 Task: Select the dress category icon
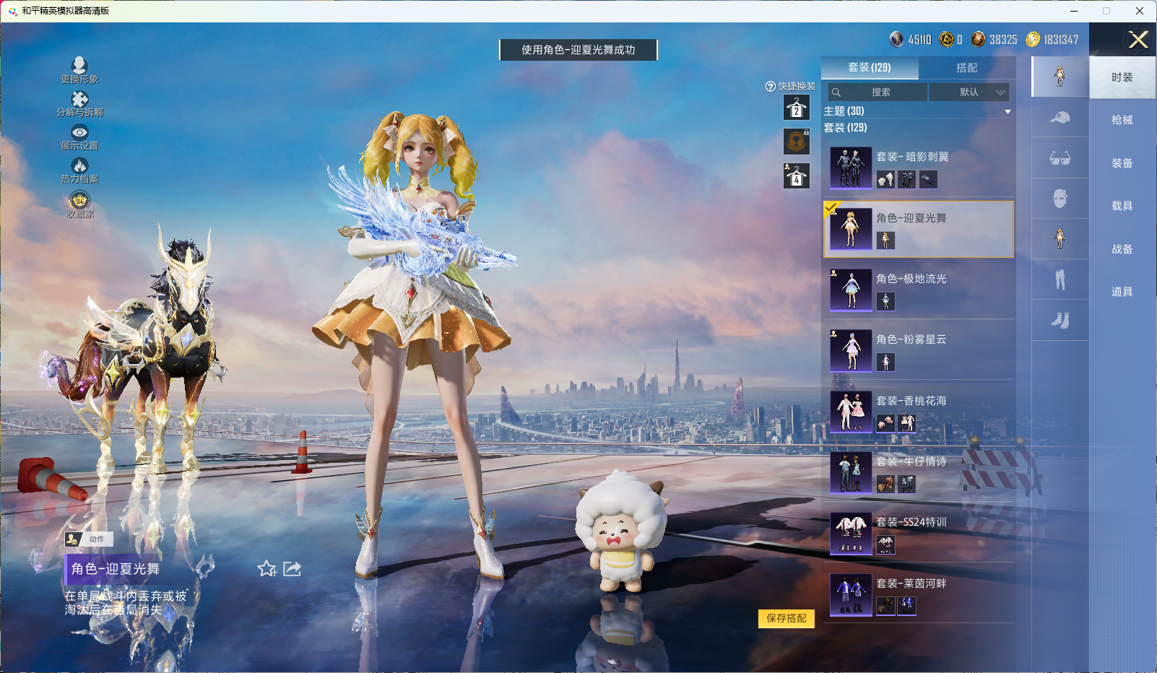pos(1059,239)
